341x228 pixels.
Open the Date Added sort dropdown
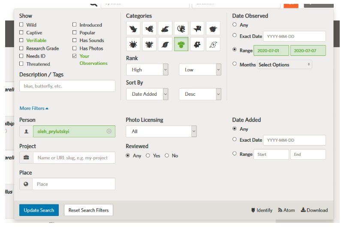pyautogui.click(x=147, y=94)
